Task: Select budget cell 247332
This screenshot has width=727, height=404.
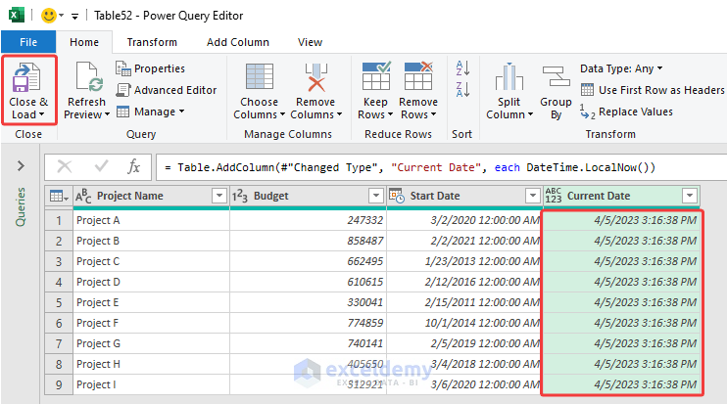Action: point(308,220)
